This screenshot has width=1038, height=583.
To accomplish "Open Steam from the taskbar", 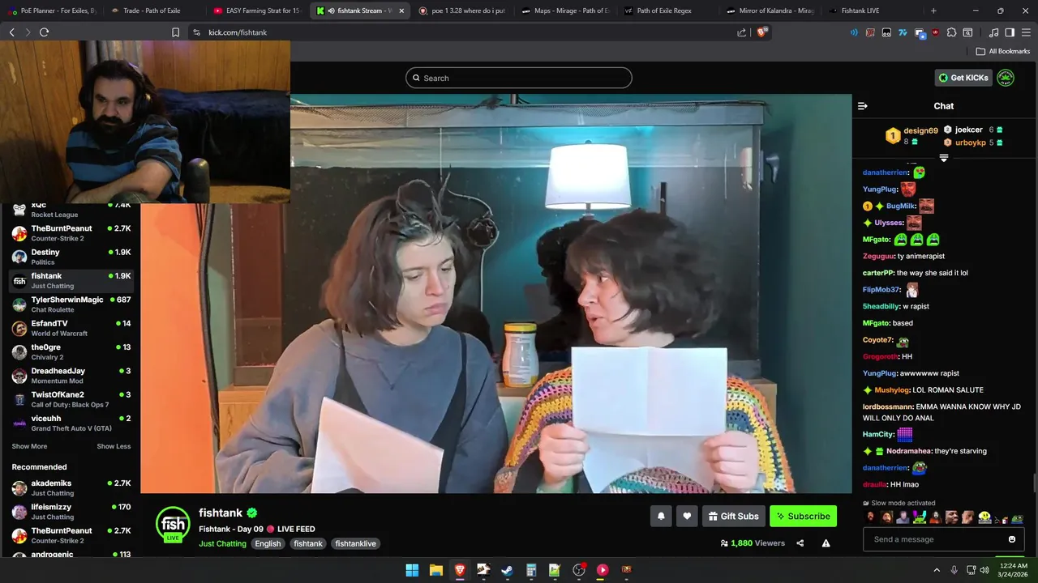I will click(x=508, y=570).
